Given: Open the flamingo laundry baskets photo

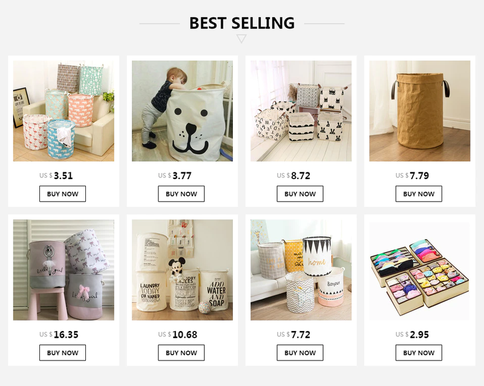Looking at the screenshot, I should click(64, 111).
